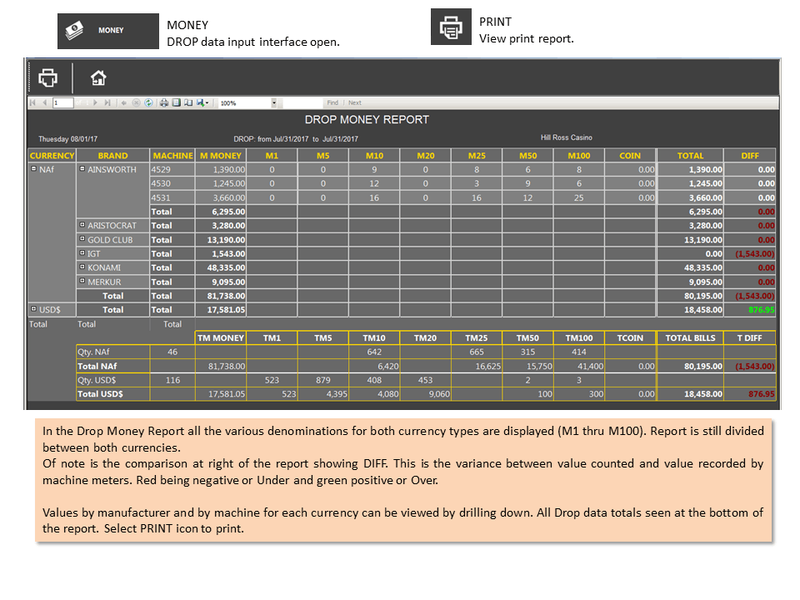This screenshot has height=600, width=800.
Task: Open the page setup icon
Action: [x=188, y=102]
